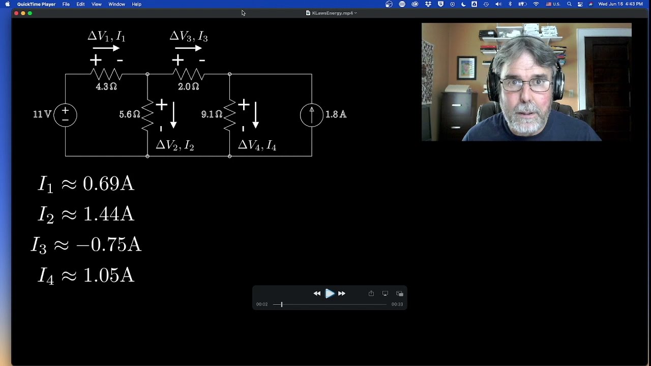Viewport: 651px width, 366px height.
Task: Click the shield '5' menu bar icon
Action: coord(440,4)
